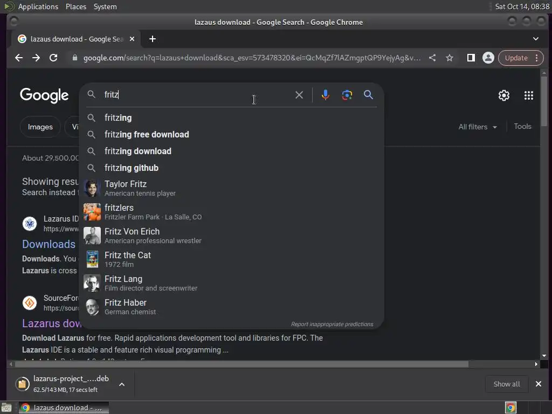Open Lazarus download SourceForge result
Image resolution: width=552 pixels, height=414 pixels.
pos(51,323)
